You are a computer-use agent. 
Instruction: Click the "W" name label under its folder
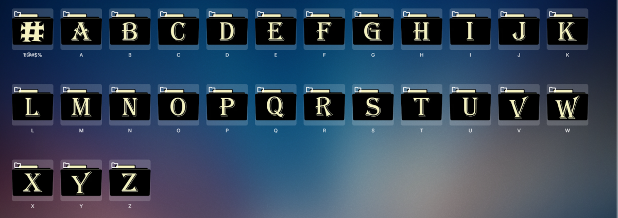point(568,131)
